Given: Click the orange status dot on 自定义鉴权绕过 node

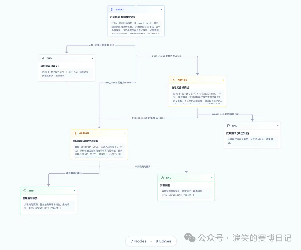Looking at the screenshot, I should 223,80.
